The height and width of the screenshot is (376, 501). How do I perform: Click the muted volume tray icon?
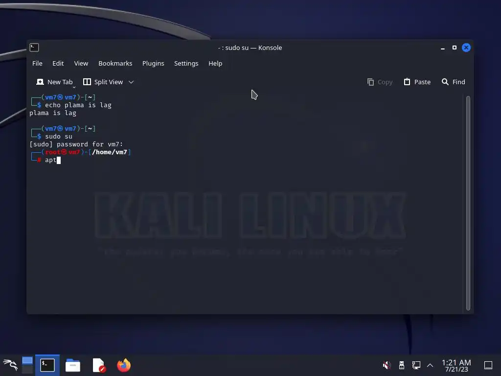[x=387, y=365]
